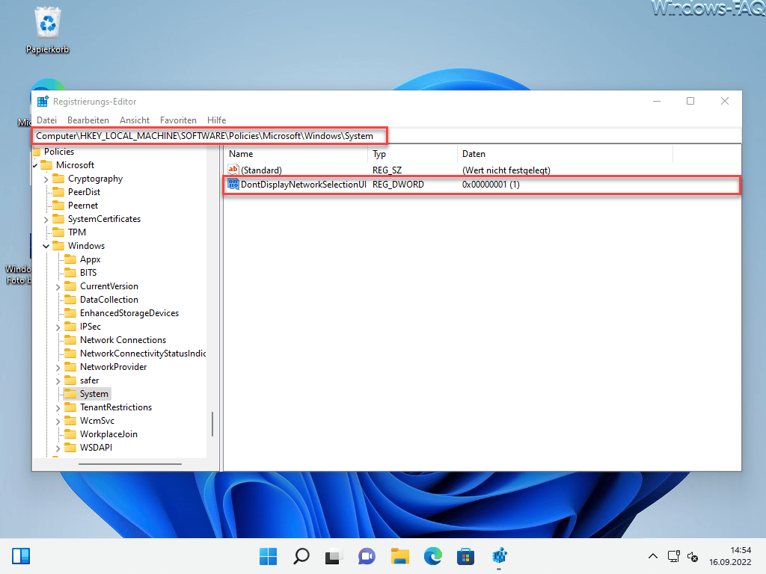Select the Network Connections key
Image resolution: width=766 pixels, height=574 pixels.
coord(123,340)
